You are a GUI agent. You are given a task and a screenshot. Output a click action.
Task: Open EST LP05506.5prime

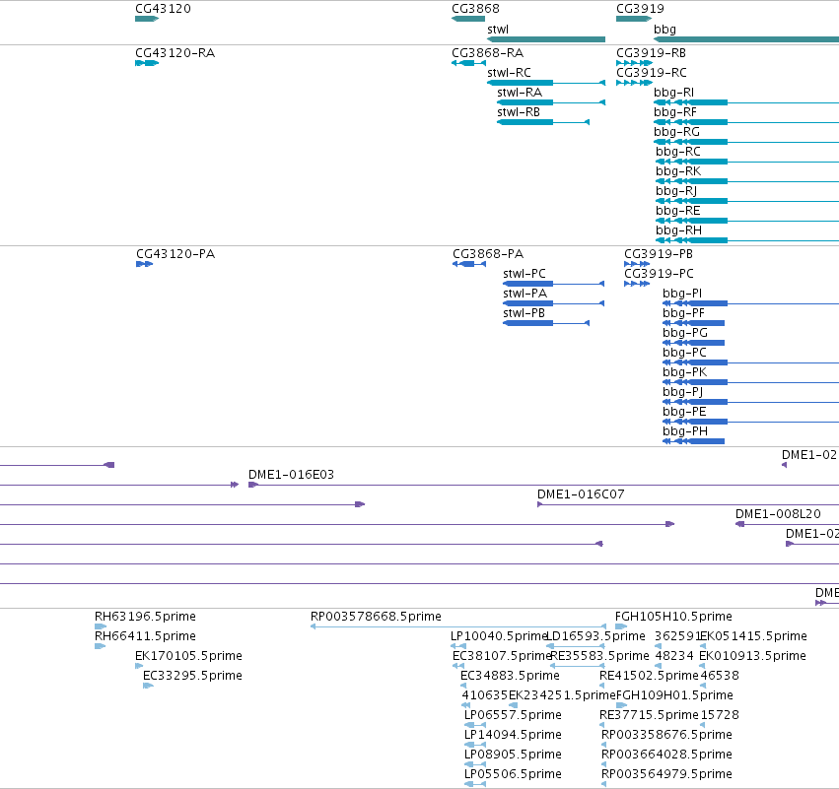[513, 775]
